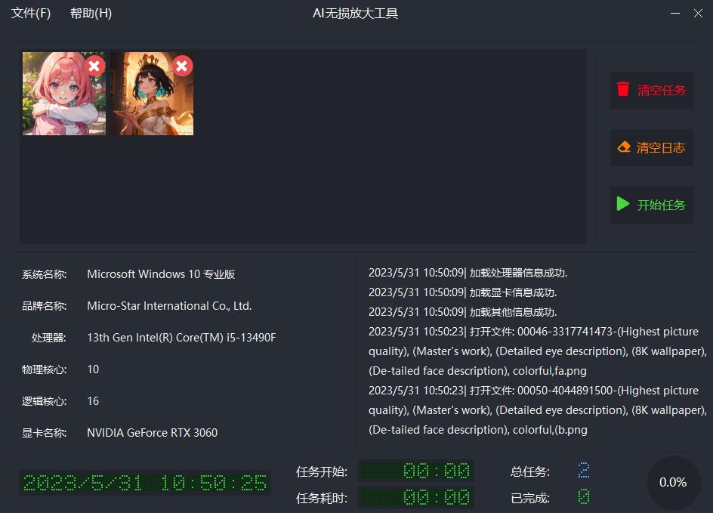This screenshot has width=713, height=513.
Task: Click the AI无损放大工具 window title
Action: [356, 13]
